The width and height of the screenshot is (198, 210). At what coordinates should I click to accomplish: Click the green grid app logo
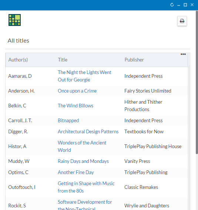[14, 20]
